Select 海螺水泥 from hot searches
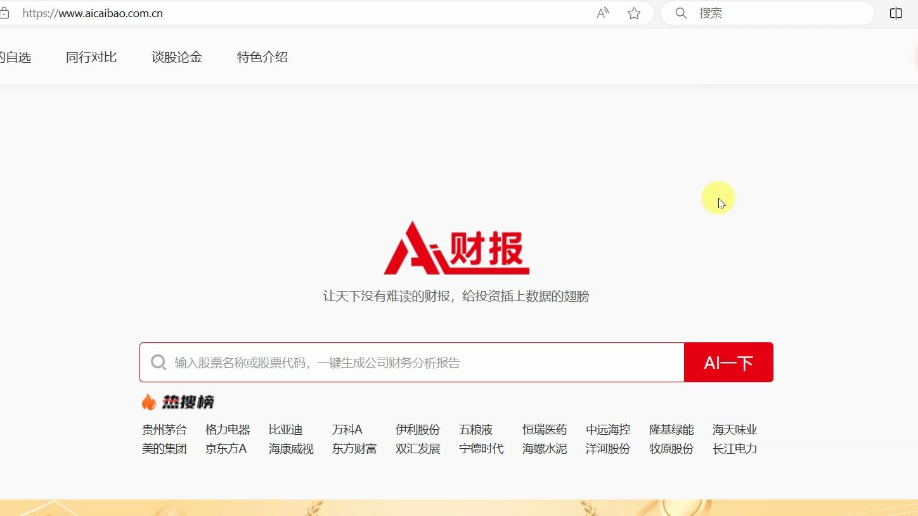The height and width of the screenshot is (516, 918). coord(545,449)
